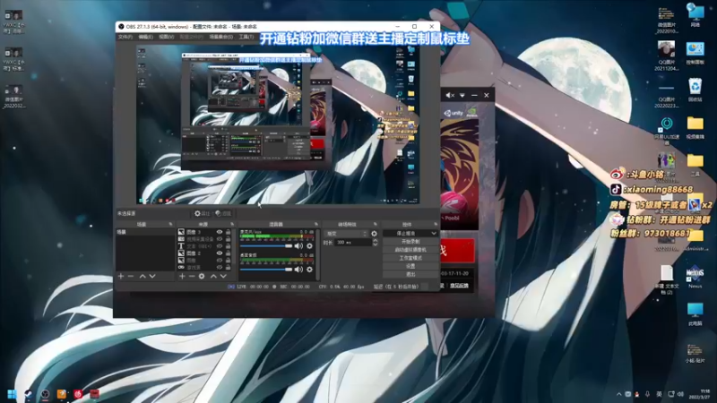Viewport: 717px width, 403px height.
Task: Remove selected scene with minus icon
Action: pyautogui.click(x=131, y=277)
